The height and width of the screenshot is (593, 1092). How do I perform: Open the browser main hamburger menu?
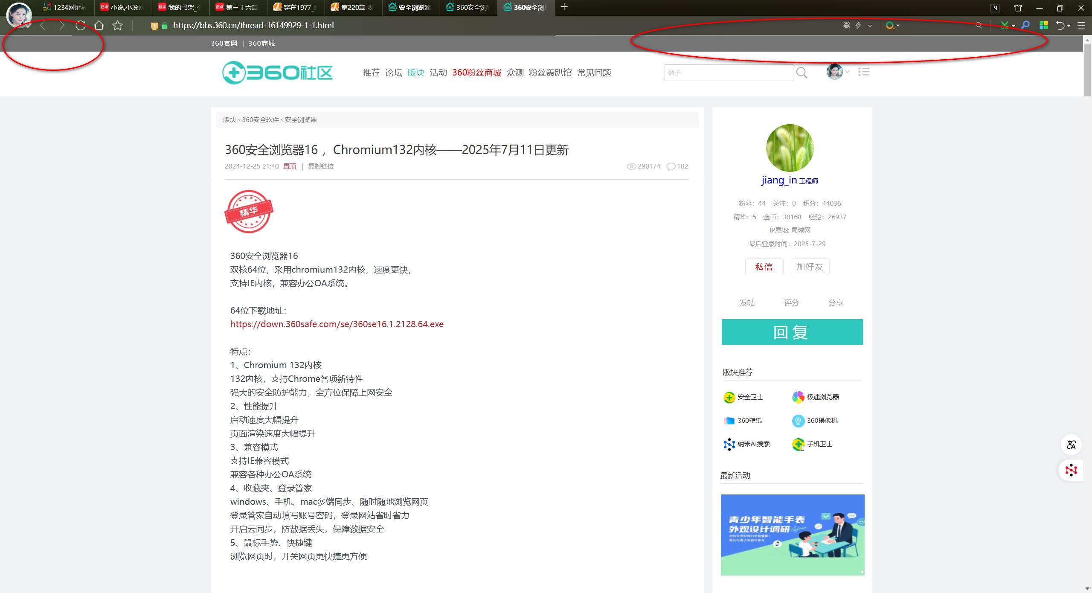tap(1081, 26)
